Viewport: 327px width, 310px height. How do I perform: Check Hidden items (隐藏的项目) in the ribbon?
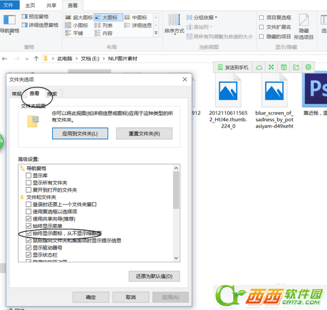(x=261, y=37)
